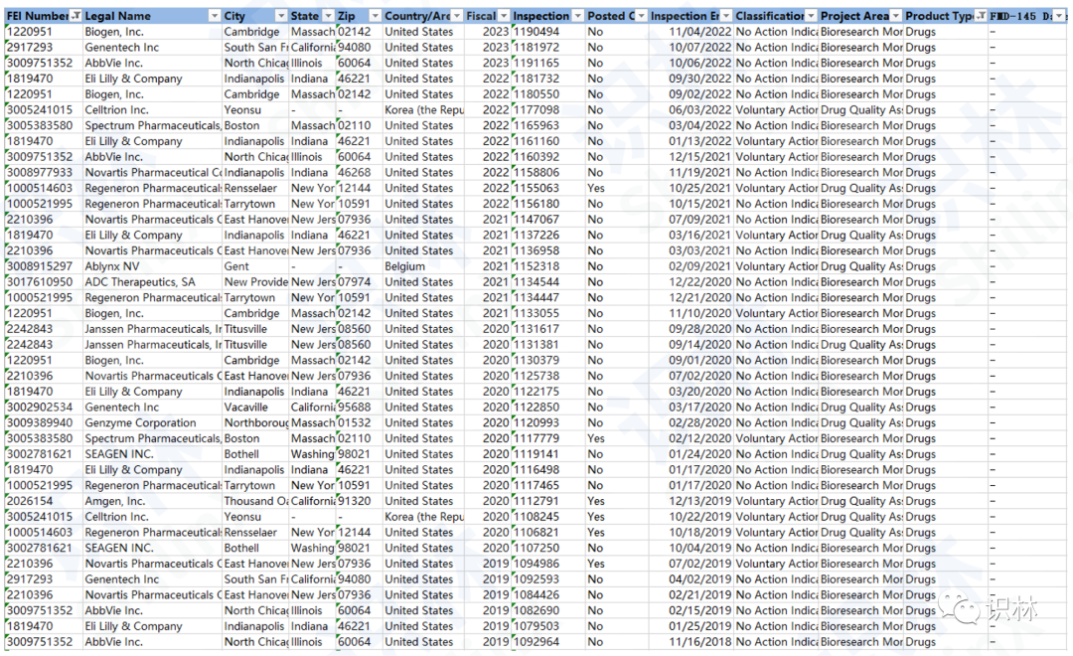Select FEI number cell 3009389940
This screenshot has height=656, width=1073.
pos(44,423)
